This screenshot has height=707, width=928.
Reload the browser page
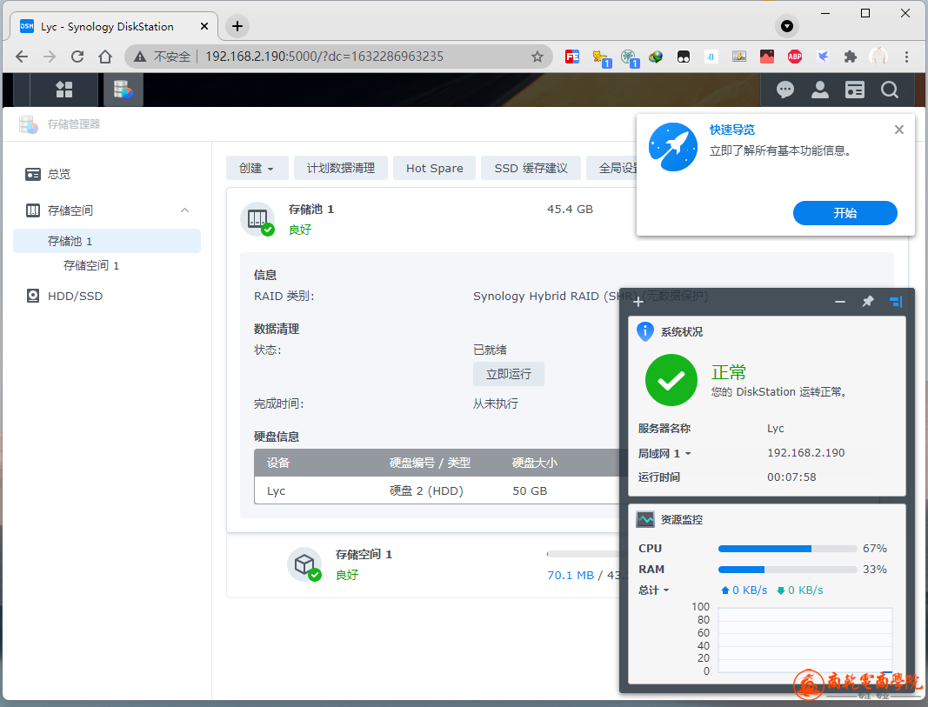point(77,57)
